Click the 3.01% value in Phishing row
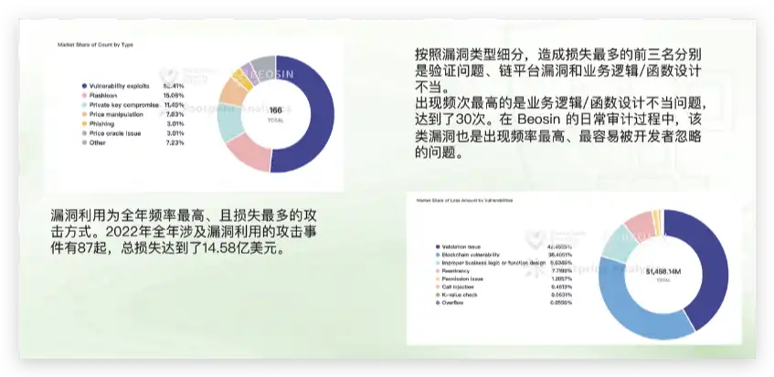774x377 pixels. point(175,124)
